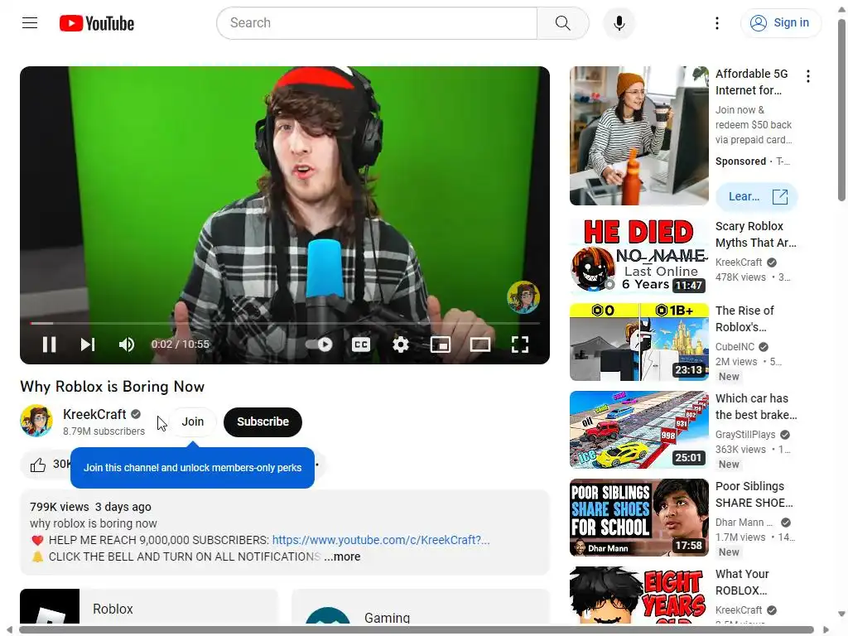Click The Rise of Roblox's title
This screenshot has height=636, width=848.
744,319
